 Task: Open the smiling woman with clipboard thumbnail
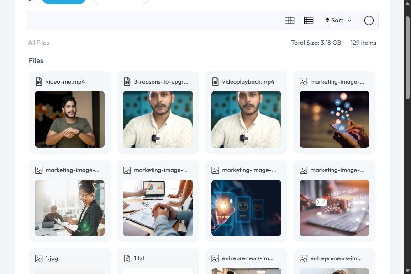point(69,208)
